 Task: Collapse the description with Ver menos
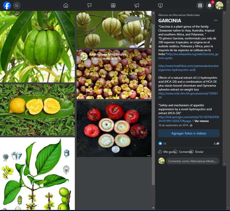click(202, 121)
